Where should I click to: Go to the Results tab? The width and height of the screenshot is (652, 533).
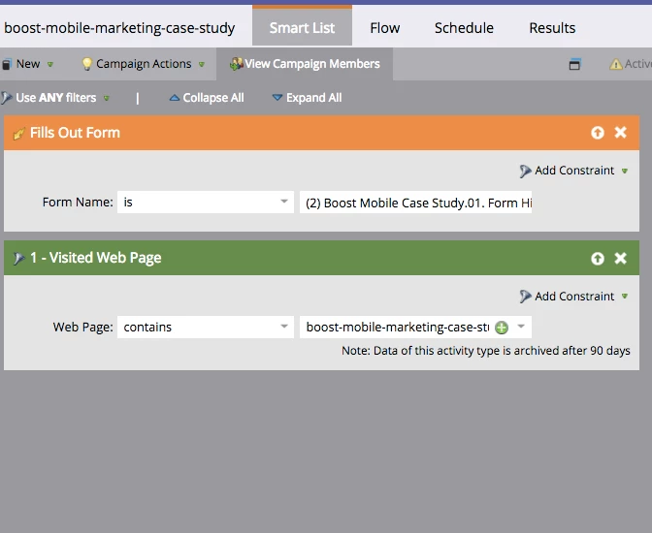coord(552,28)
